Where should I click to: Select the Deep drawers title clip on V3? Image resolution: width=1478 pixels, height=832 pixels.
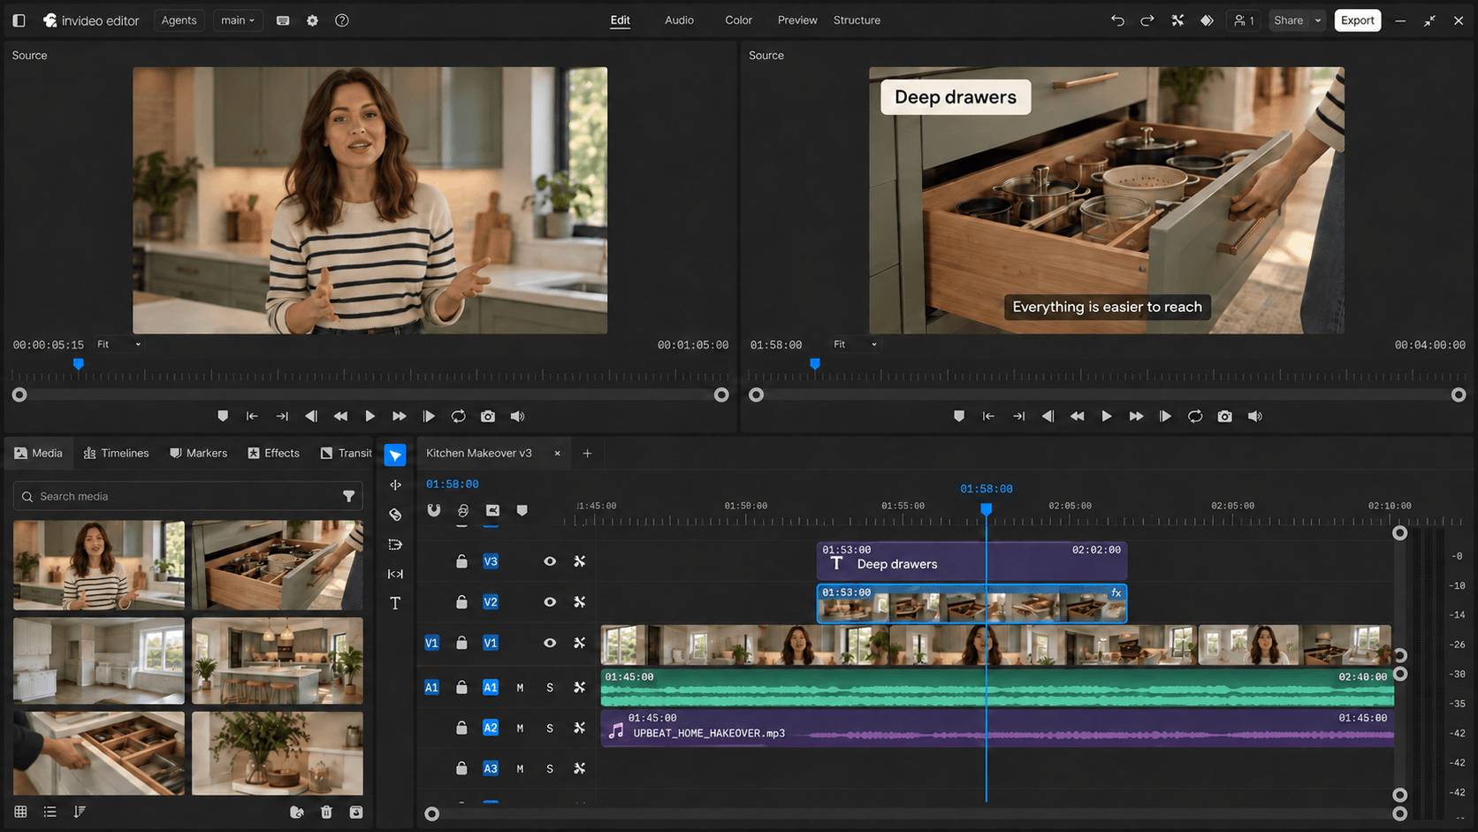tap(971, 561)
